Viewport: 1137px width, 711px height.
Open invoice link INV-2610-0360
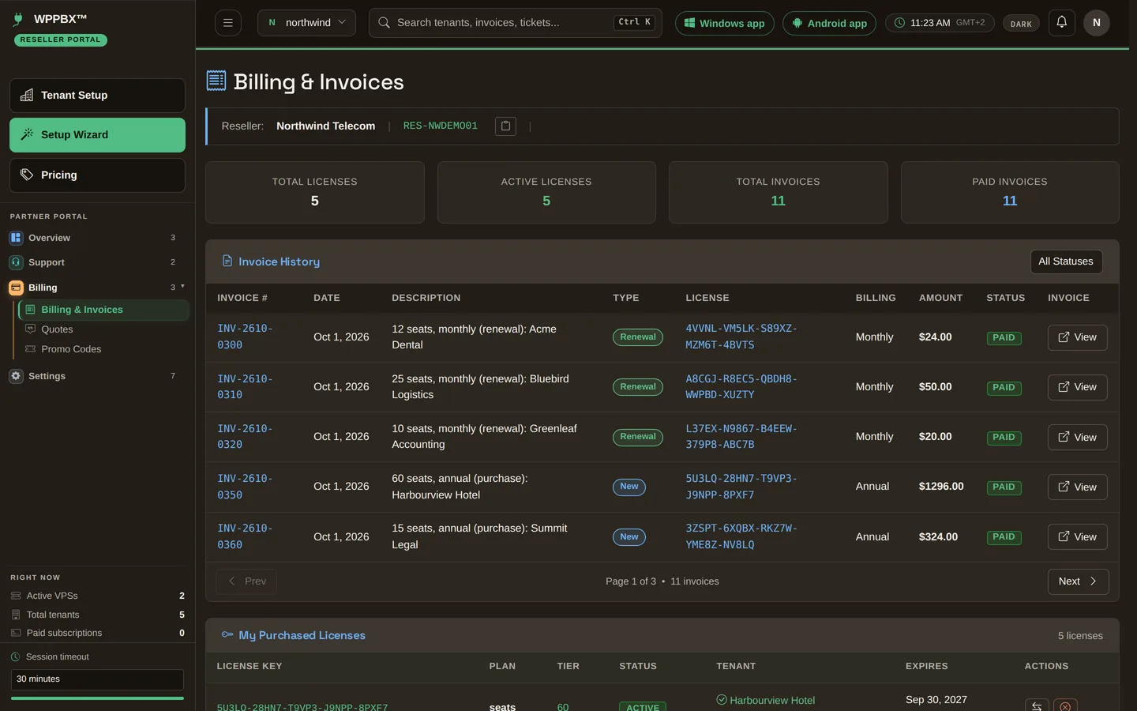point(245,536)
